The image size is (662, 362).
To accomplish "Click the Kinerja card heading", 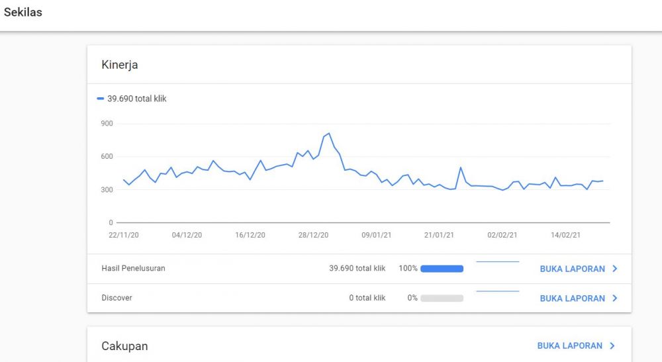I will [x=120, y=65].
